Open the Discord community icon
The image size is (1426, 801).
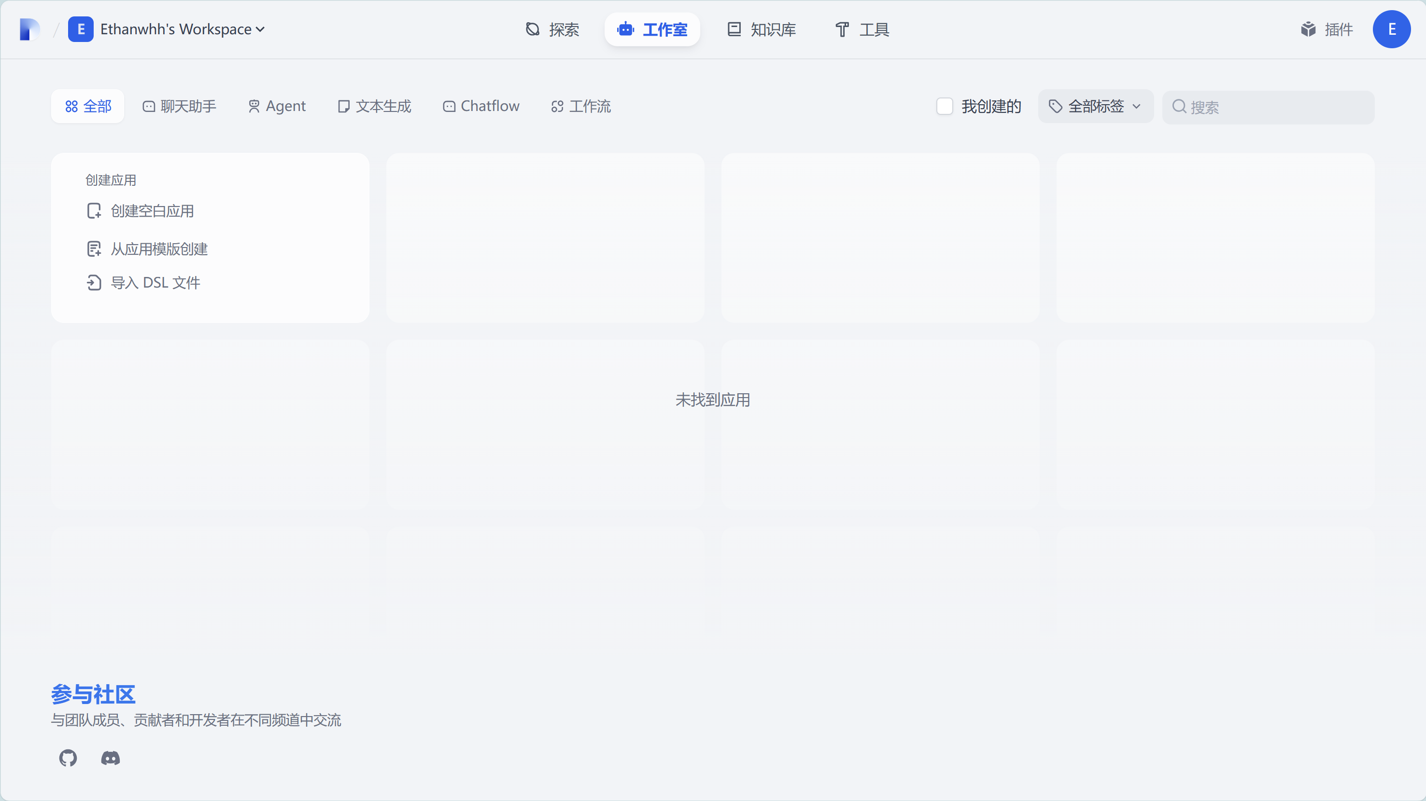[x=110, y=758]
